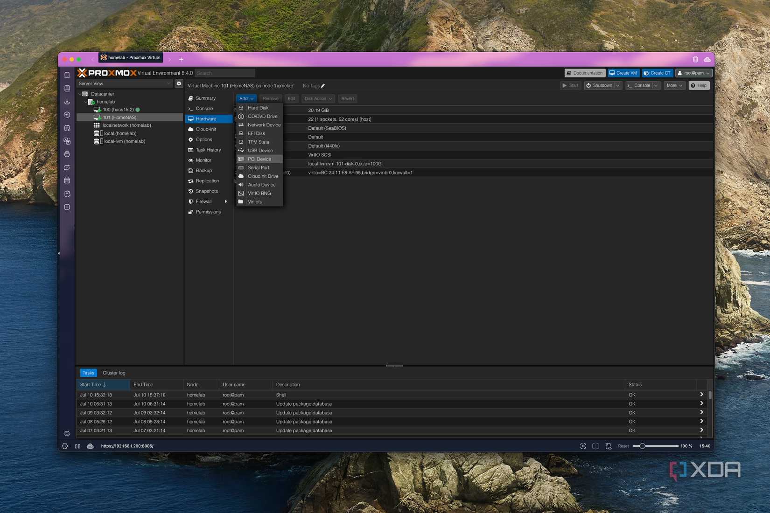The width and height of the screenshot is (770, 513).
Task: Open the root@pam user menu
Action: click(694, 73)
